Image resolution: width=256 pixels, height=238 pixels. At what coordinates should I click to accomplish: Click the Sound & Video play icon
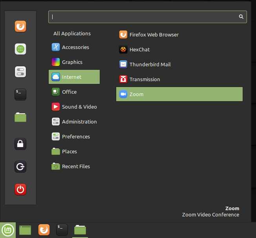(56, 107)
